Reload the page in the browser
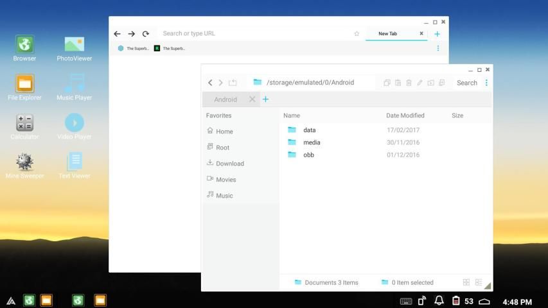 point(146,34)
